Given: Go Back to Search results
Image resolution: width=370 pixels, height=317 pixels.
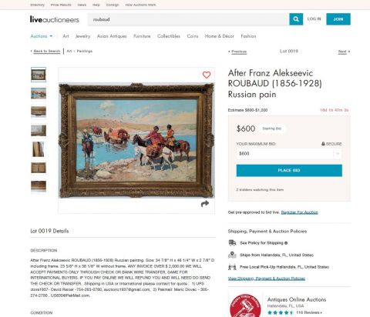Looking at the screenshot, I should (45, 52).
